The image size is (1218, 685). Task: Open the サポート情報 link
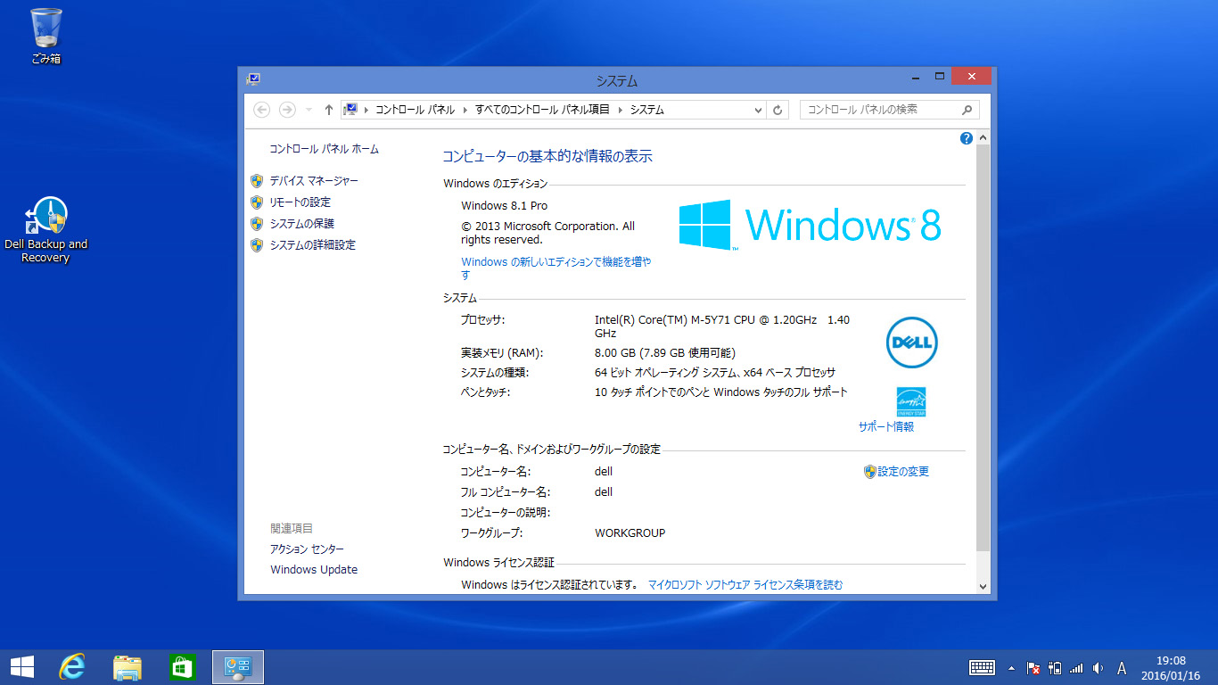pos(886,427)
